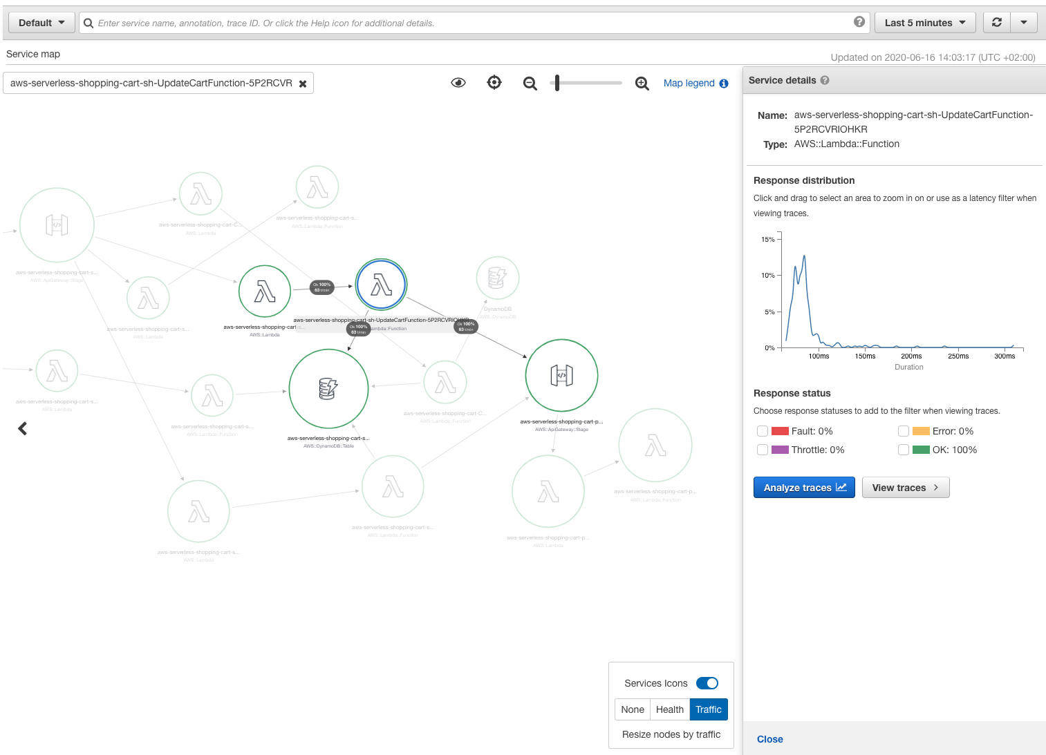1046x755 pixels.
Task: Select the Traffic node sizing option
Action: click(x=709, y=709)
